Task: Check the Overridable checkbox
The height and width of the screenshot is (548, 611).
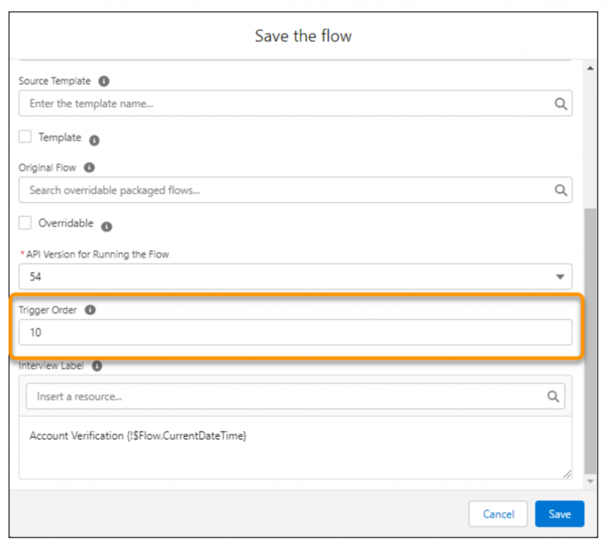Action: (x=25, y=223)
